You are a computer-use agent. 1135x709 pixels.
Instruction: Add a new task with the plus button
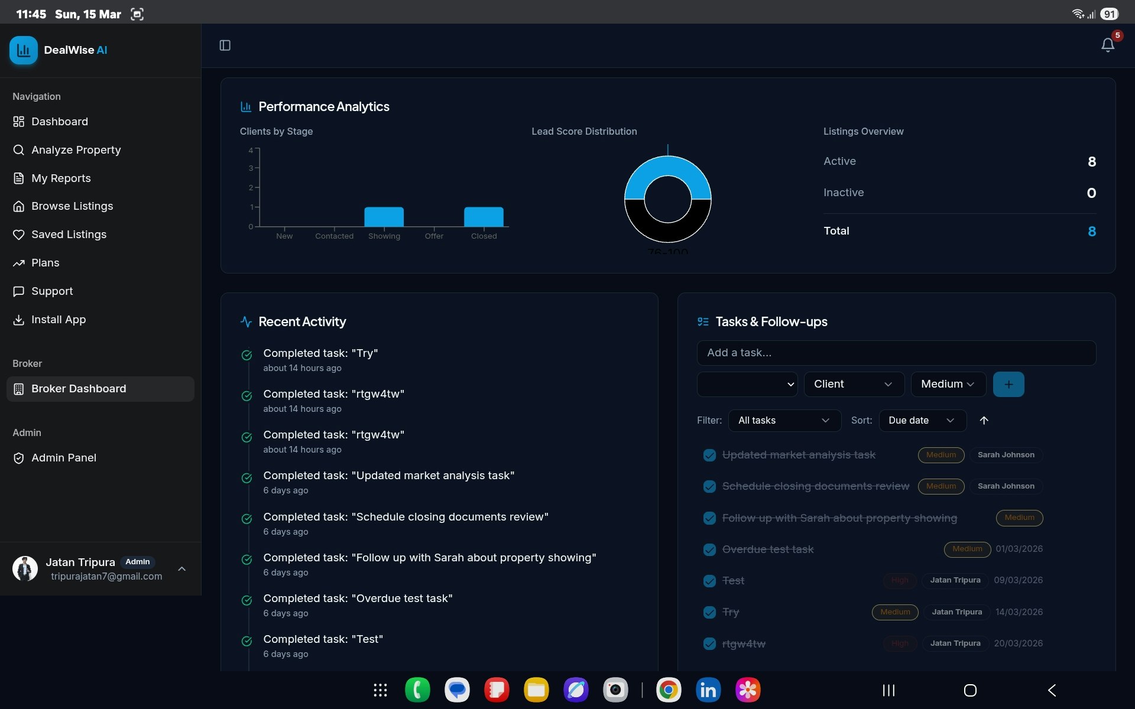tap(1008, 384)
